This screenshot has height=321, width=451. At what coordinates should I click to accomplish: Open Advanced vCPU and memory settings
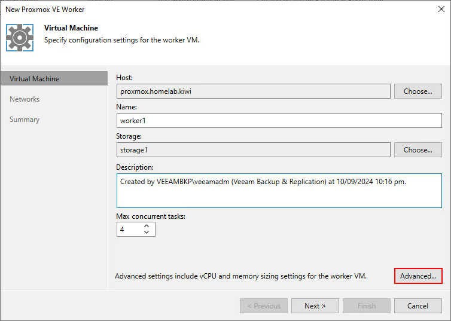pos(418,276)
